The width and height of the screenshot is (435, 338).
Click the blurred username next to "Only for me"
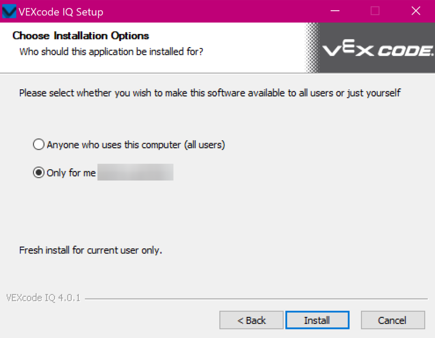(x=134, y=172)
